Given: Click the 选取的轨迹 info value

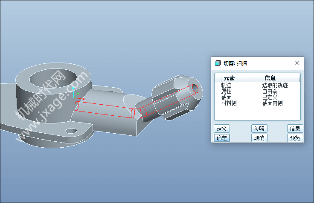Looking at the screenshot, I should point(275,85).
